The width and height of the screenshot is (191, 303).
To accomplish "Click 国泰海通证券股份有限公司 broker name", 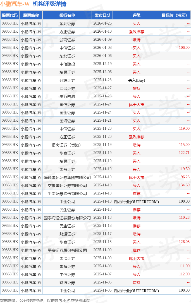I will tap(67, 218).
